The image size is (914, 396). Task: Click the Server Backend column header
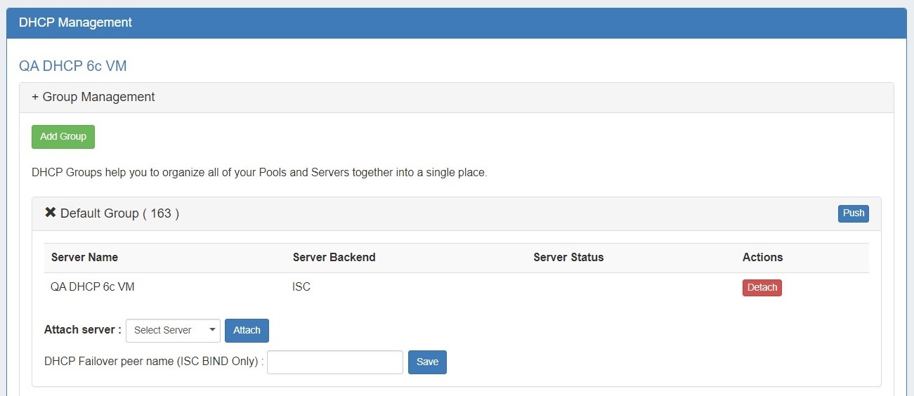tap(334, 258)
